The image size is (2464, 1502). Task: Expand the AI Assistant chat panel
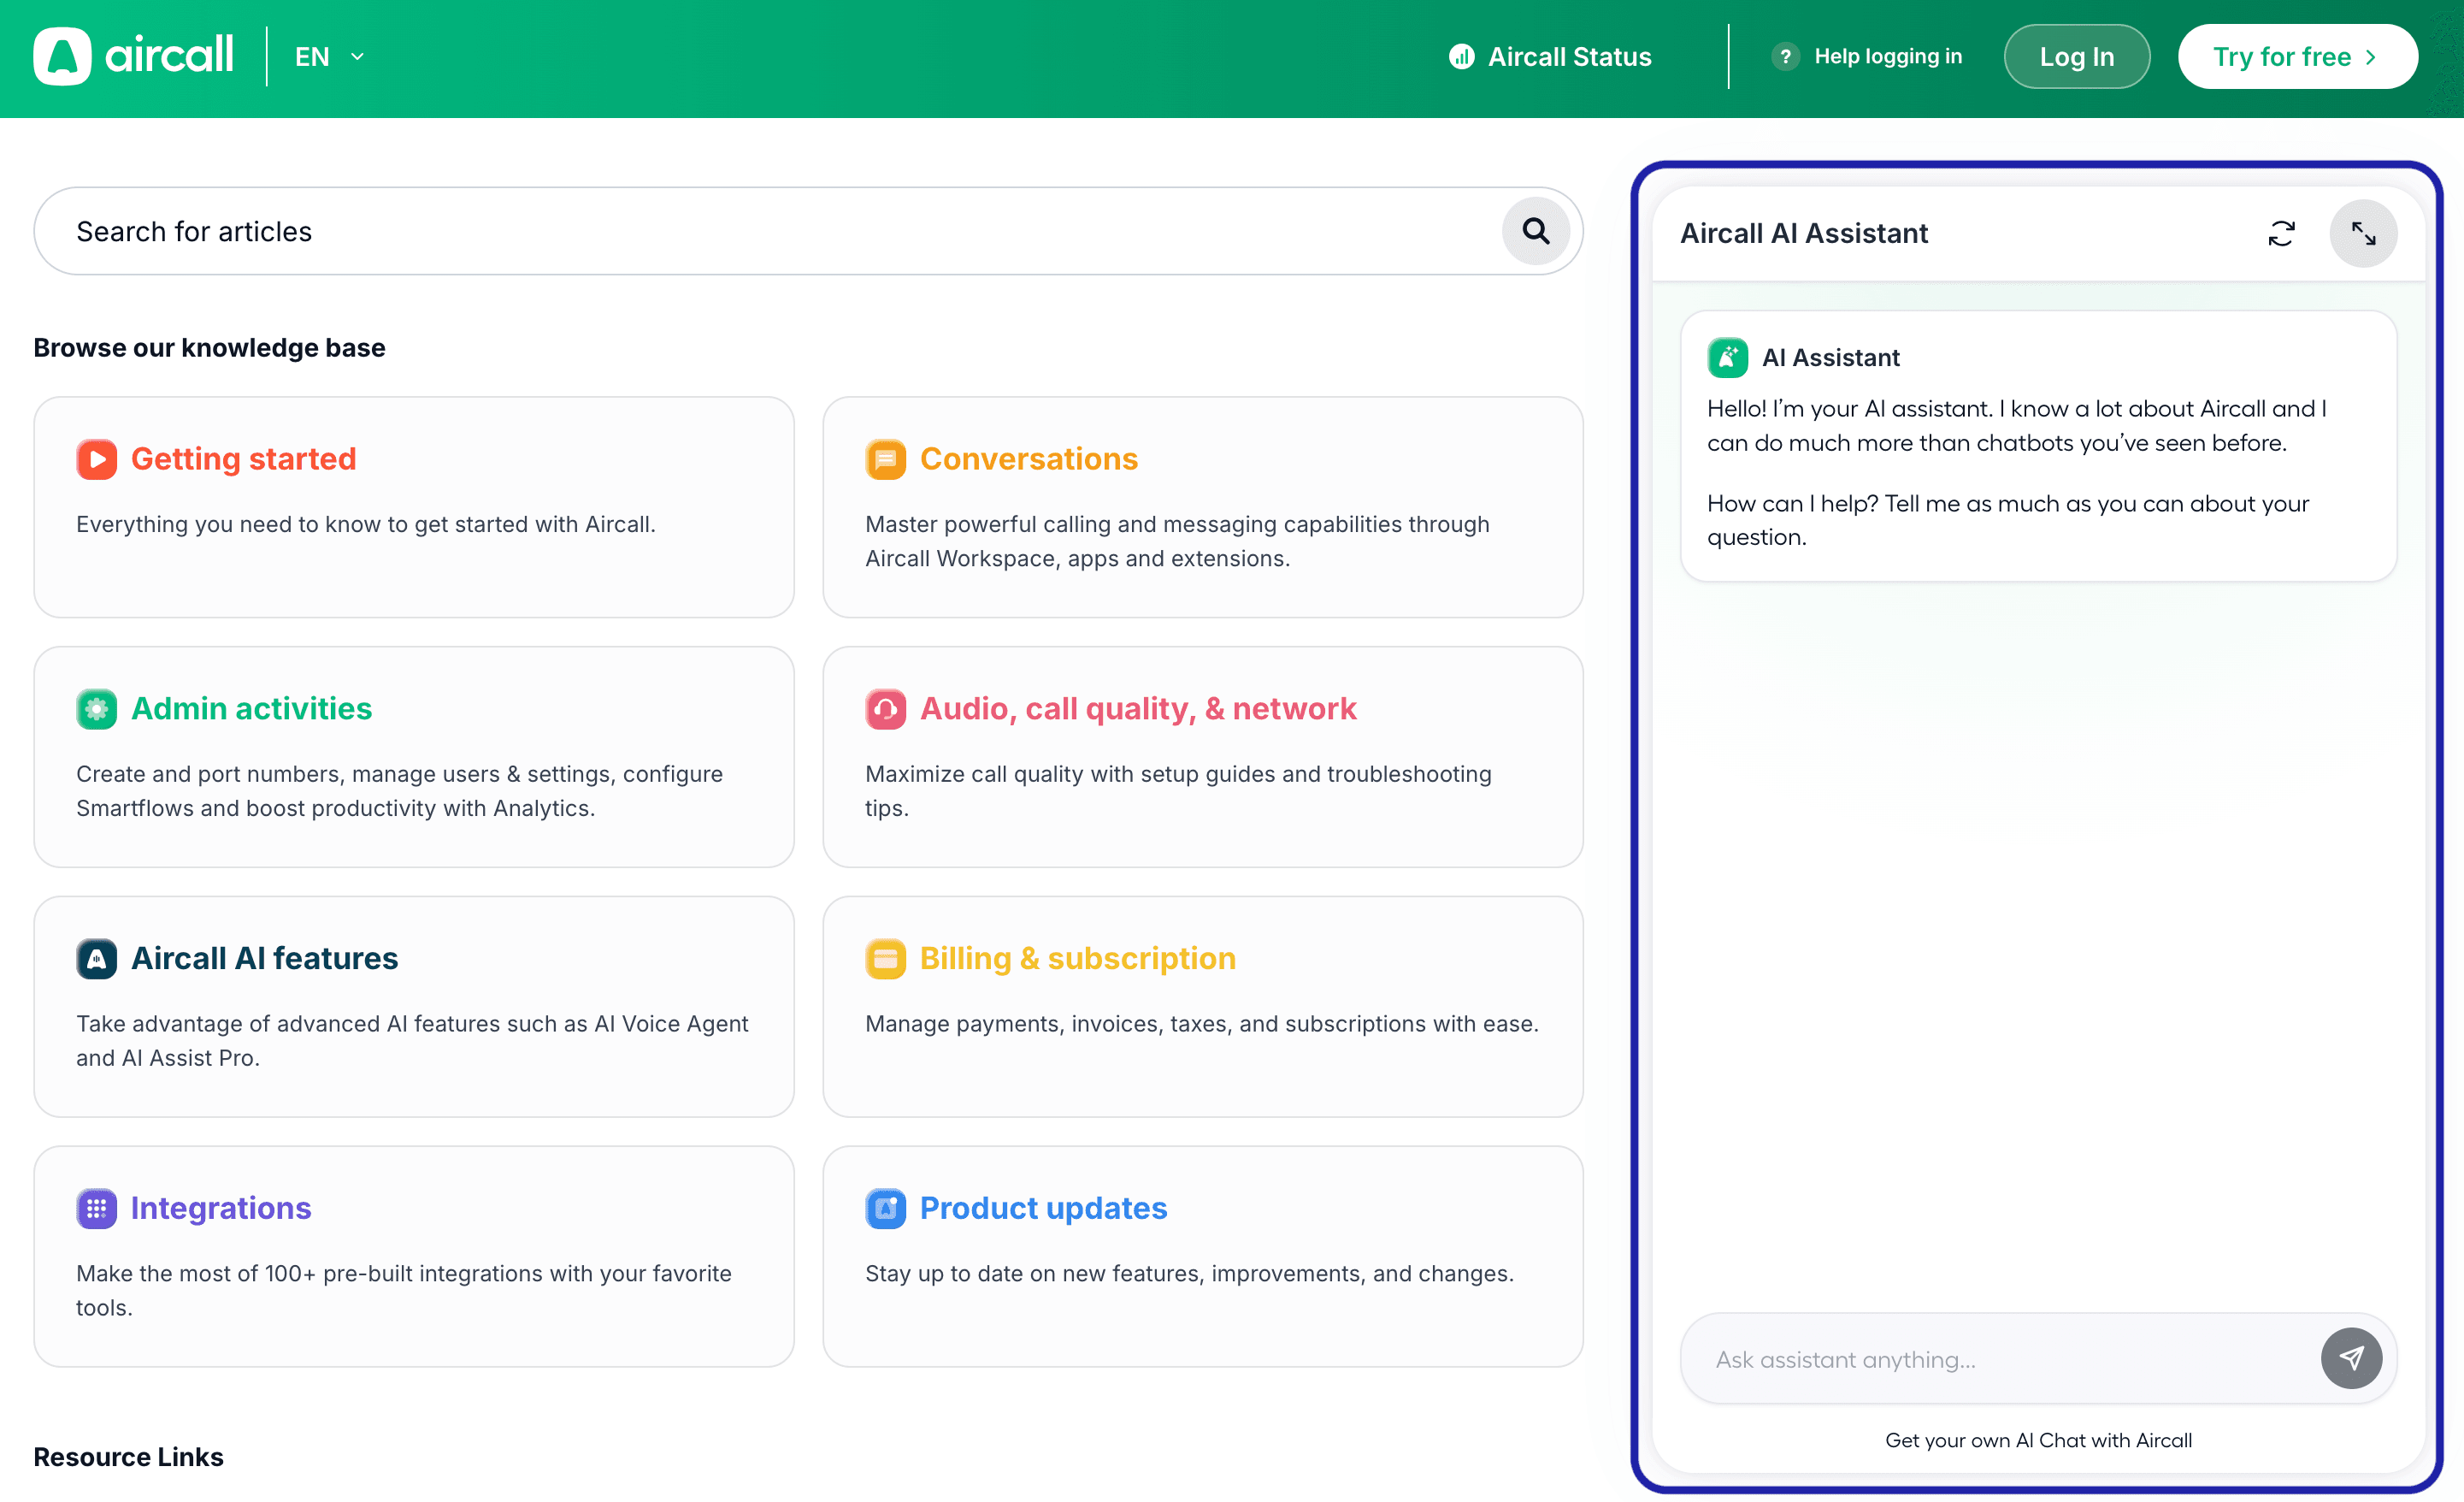[x=2363, y=234]
